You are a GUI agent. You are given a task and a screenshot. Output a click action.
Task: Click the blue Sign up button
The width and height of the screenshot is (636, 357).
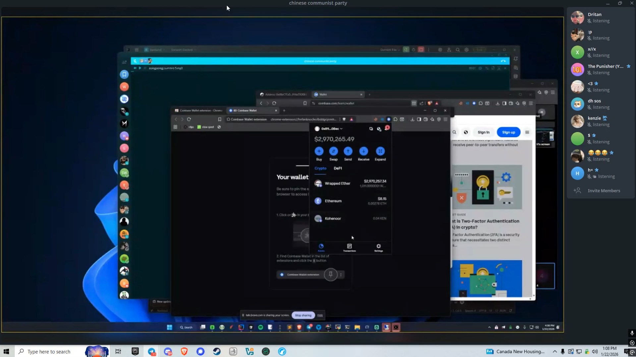pos(508,132)
